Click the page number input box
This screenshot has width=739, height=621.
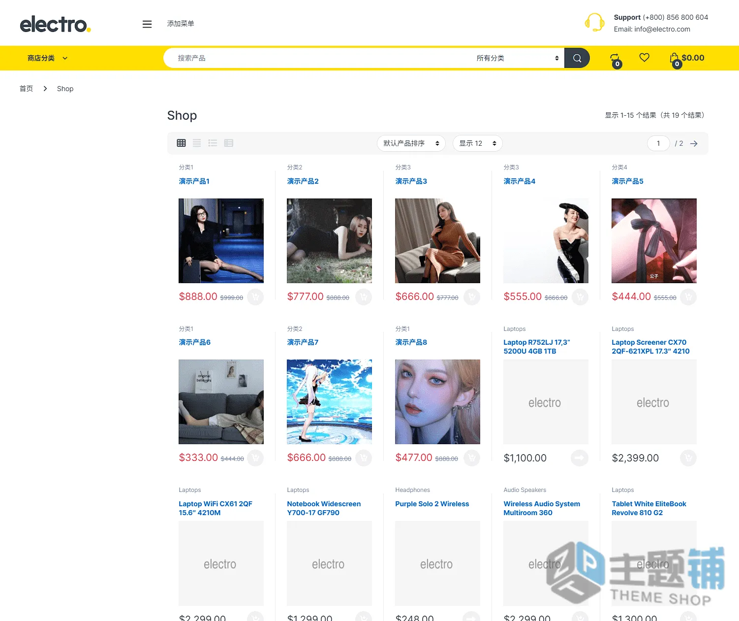(658, 143)
